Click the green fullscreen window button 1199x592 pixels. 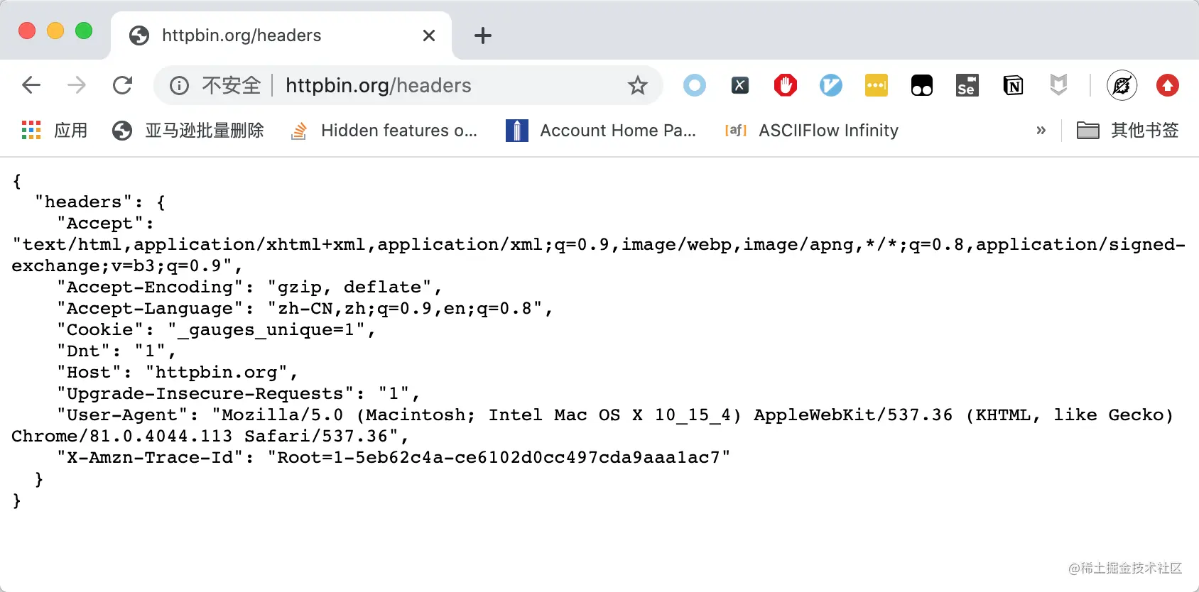pos(84,31)
